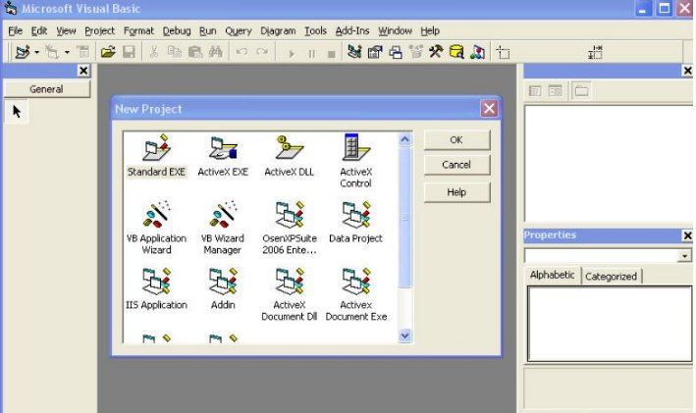Click the project list scrollbar thumb
The height and width of the screenshot is (413, 696).
click(x=404, y=218)
